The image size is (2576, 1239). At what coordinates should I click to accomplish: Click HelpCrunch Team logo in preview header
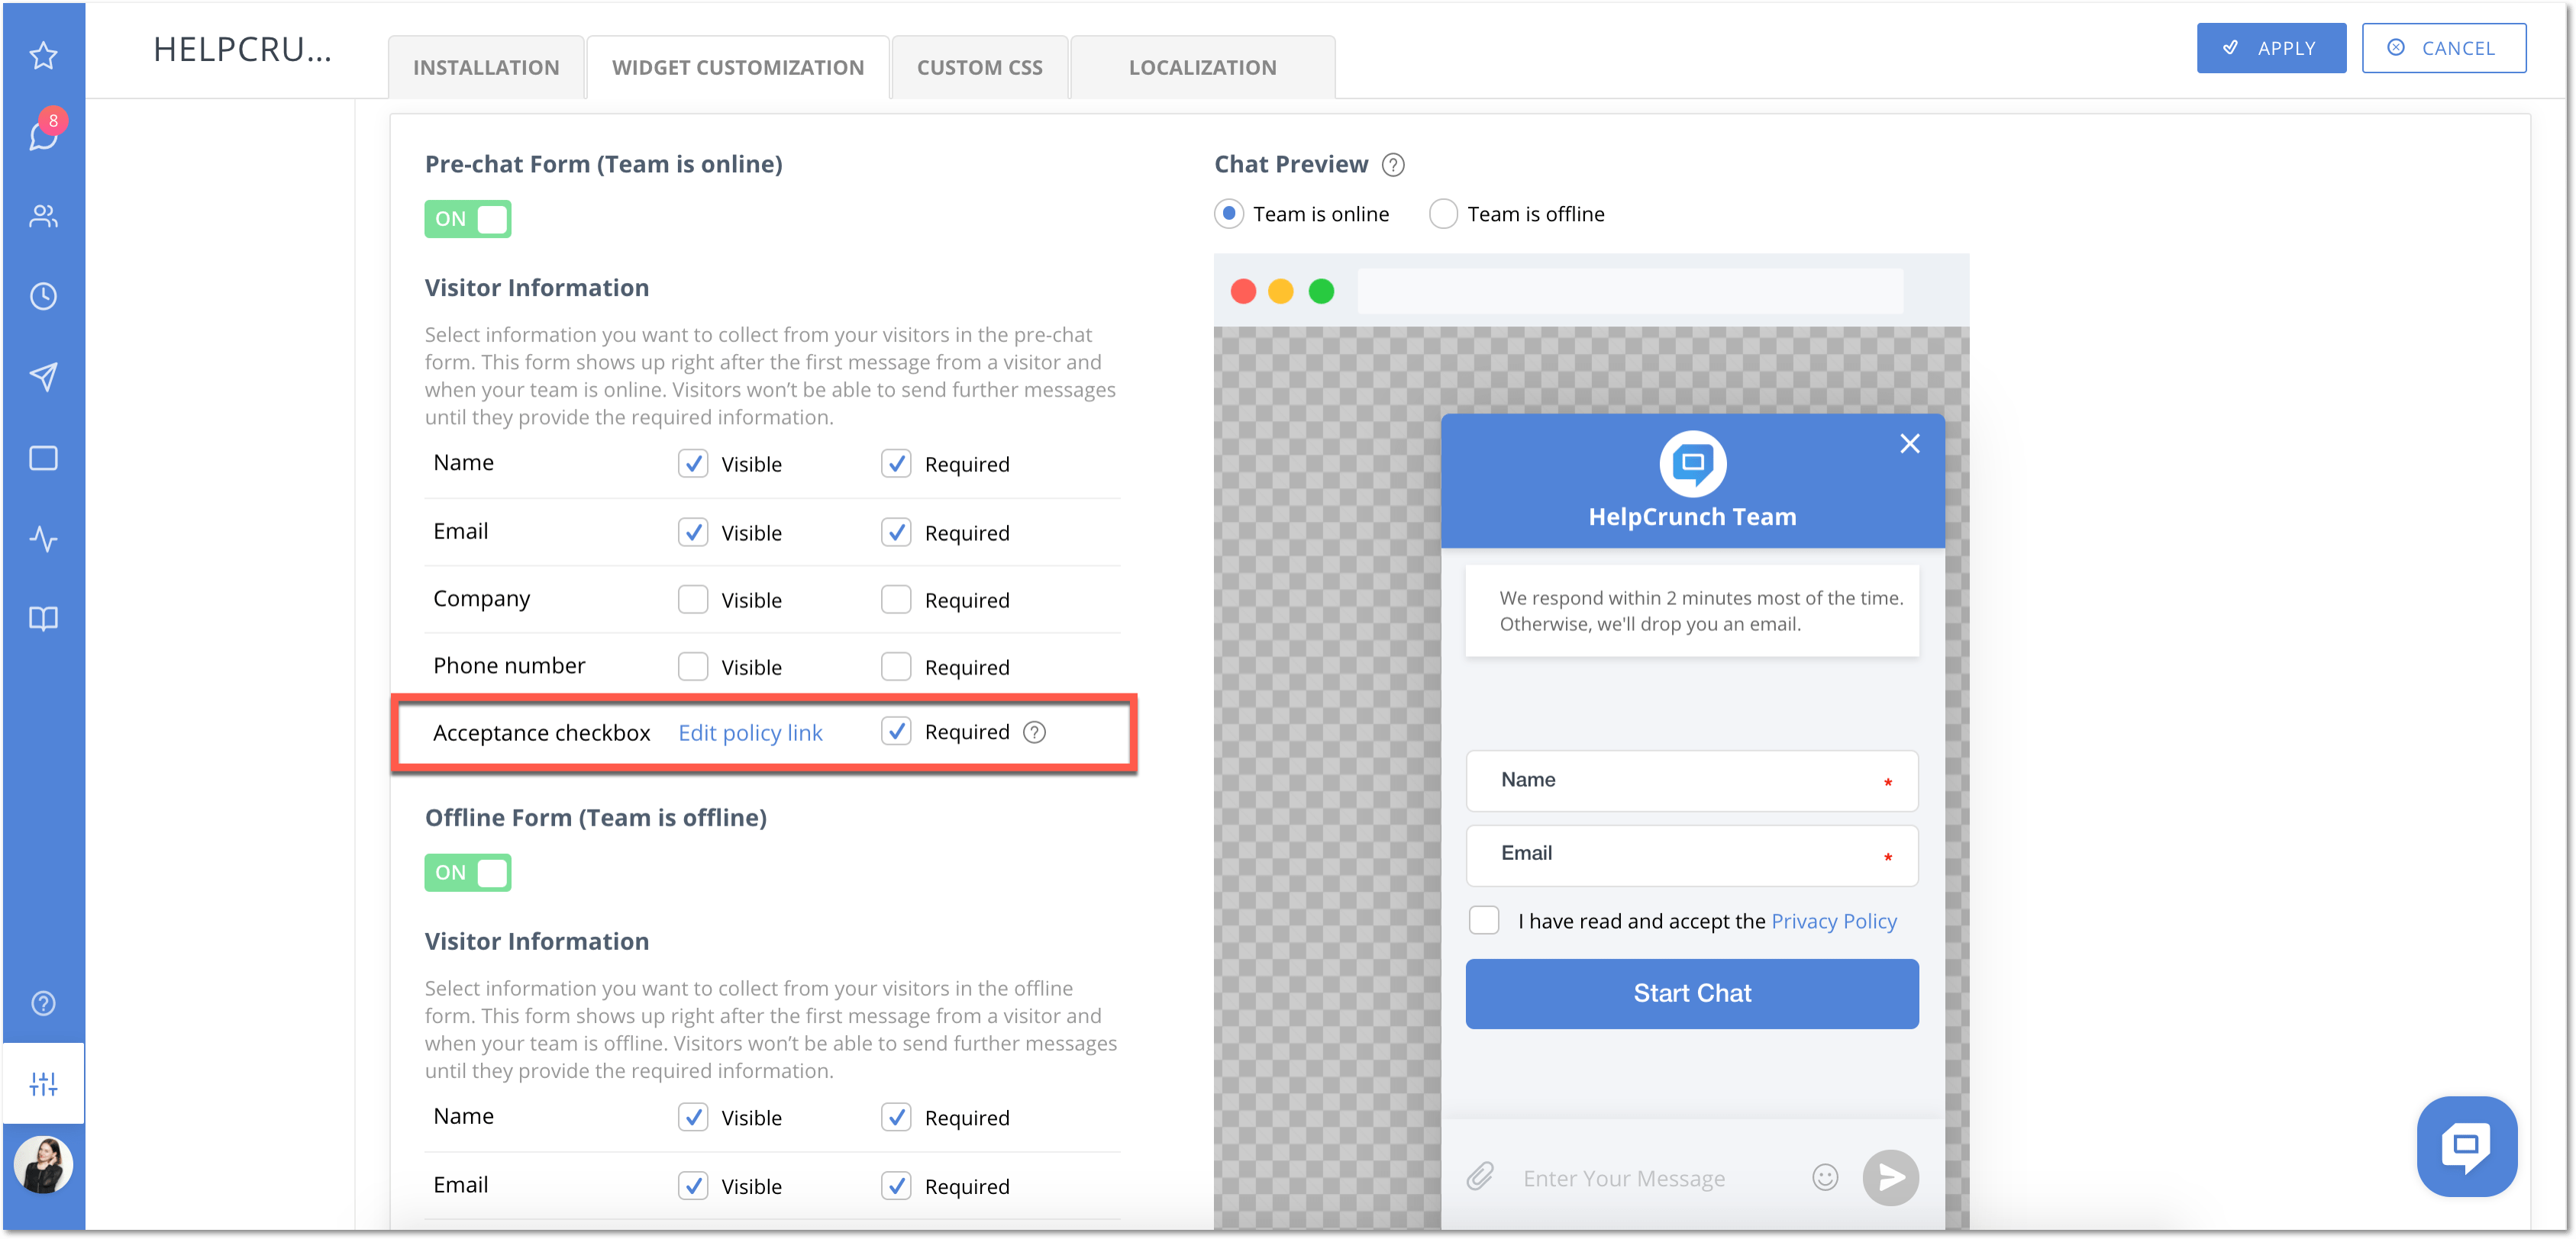pyautogui.click(x=1692, y=464)
